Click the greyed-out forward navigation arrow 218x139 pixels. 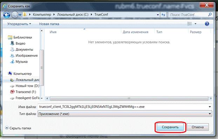click(15, 15)
